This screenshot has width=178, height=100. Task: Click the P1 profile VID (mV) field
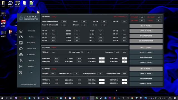[53, 52]
